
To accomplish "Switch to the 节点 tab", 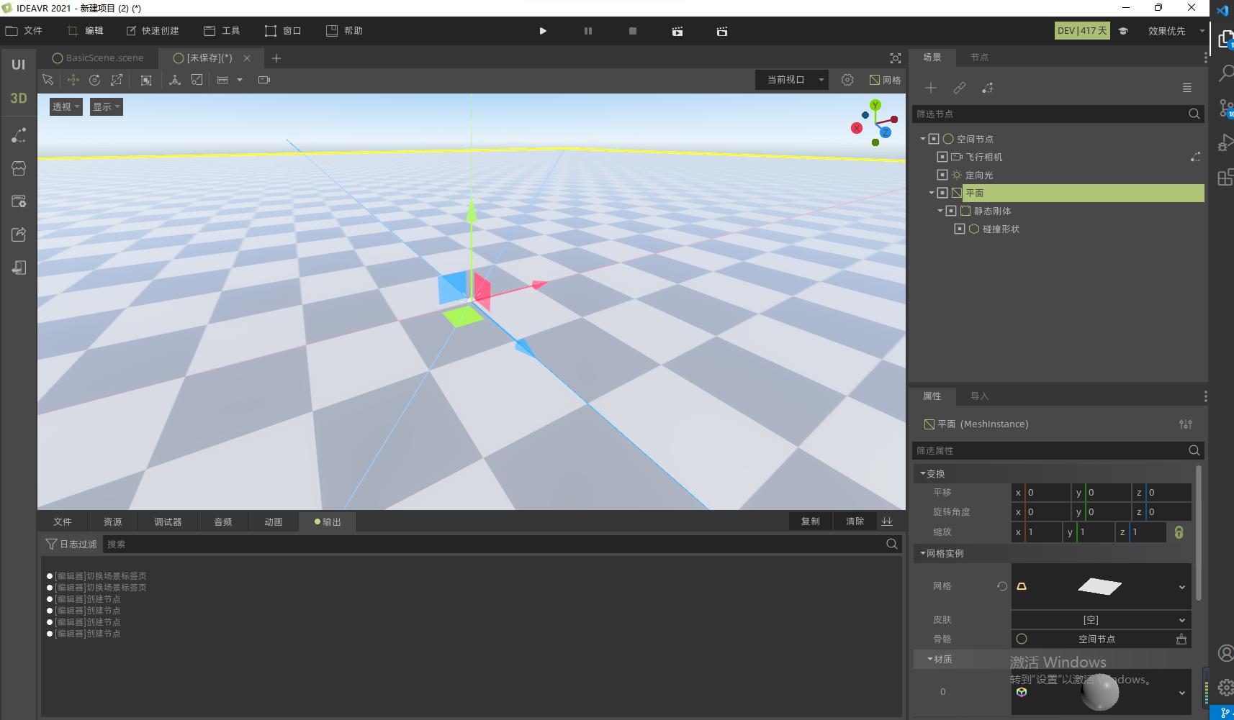I will tap(979, 58).
